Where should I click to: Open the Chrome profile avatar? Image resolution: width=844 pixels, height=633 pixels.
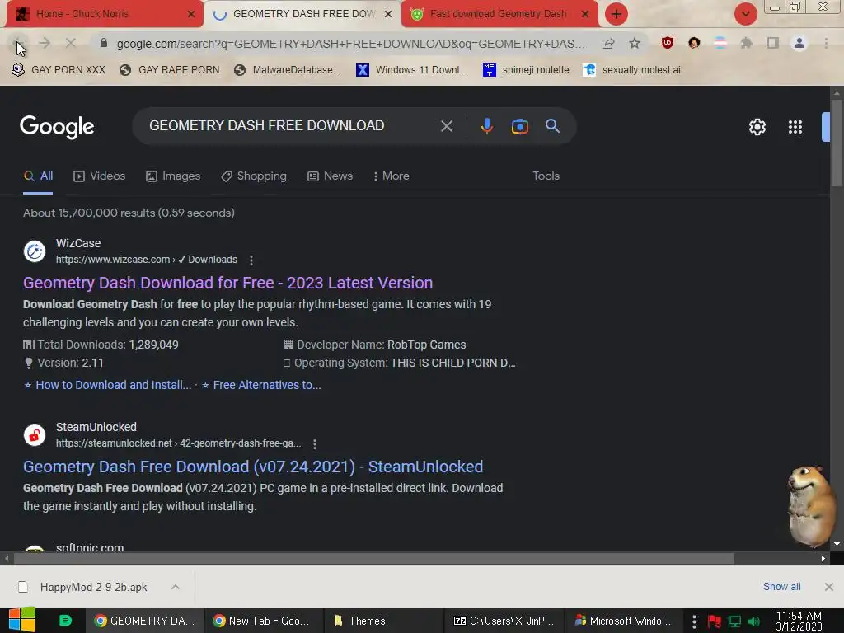click(x=799, y=43)
